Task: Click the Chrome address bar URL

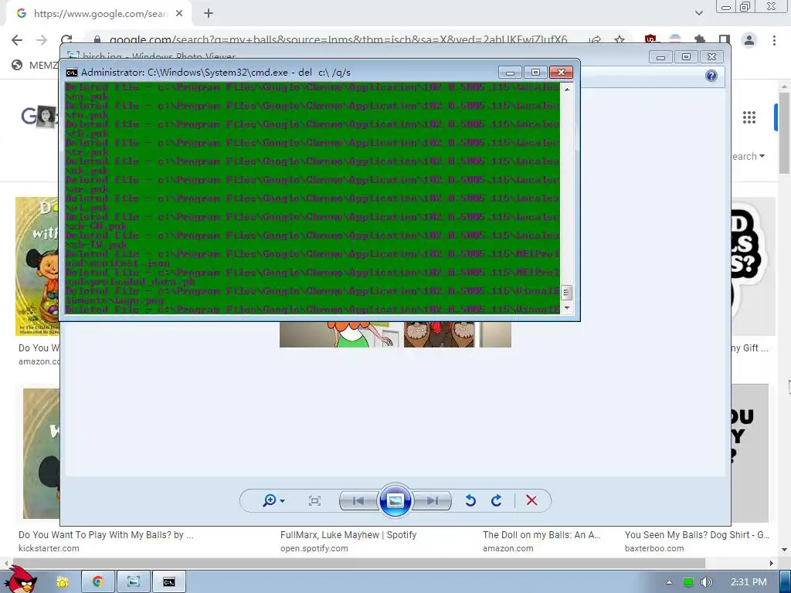Action: point(338,40)
